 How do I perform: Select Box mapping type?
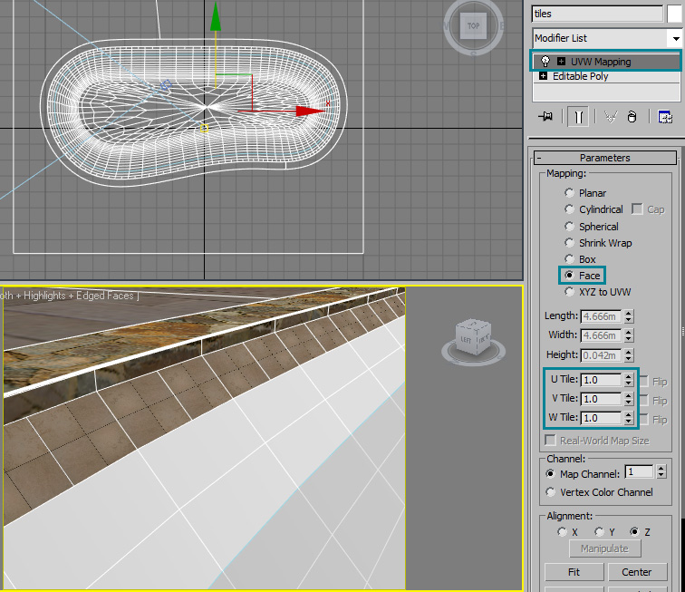point(569,259)
